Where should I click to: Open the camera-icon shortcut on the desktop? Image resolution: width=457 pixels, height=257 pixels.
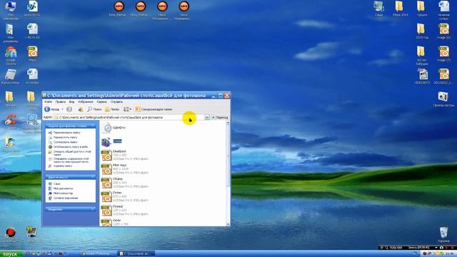tap(443, 99)
